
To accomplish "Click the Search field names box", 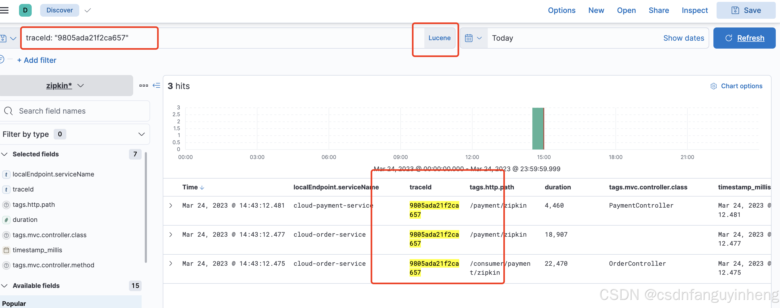I will click(x=75, y=111).
